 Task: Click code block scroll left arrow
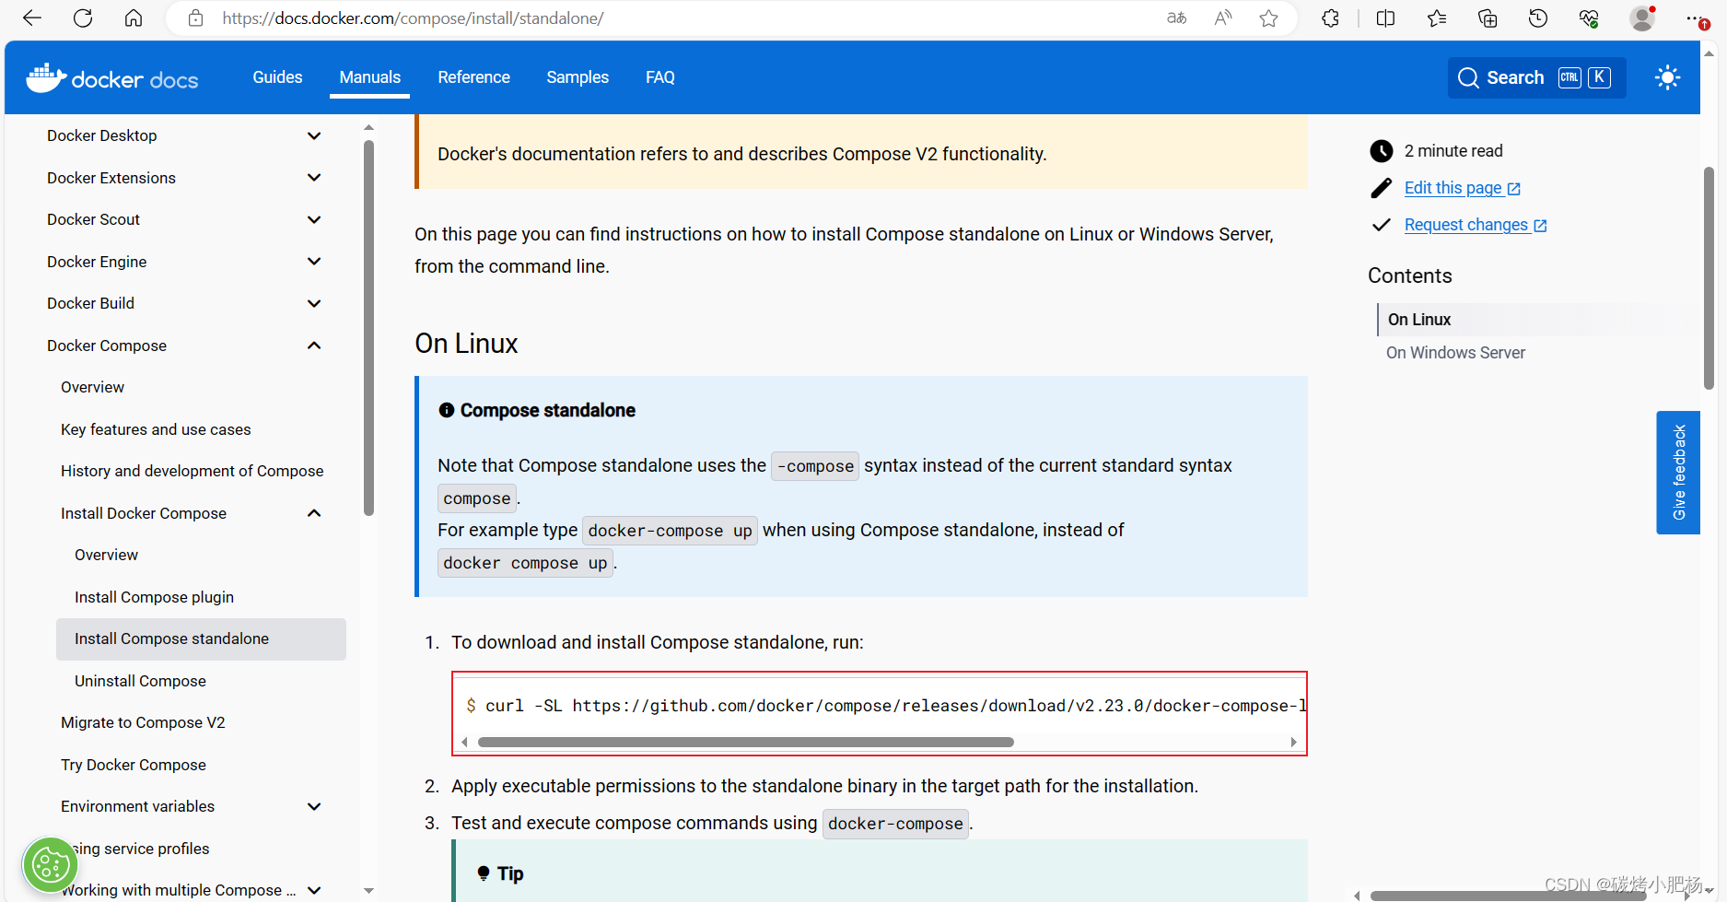pyautogui.click(x=464, y=742)
